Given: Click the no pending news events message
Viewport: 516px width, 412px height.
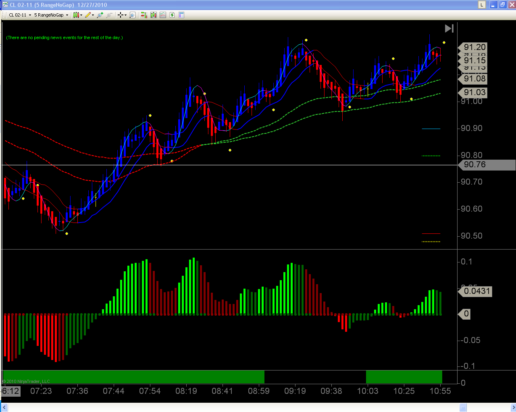Looking at the screenshot, I should (x=64, y=37).
